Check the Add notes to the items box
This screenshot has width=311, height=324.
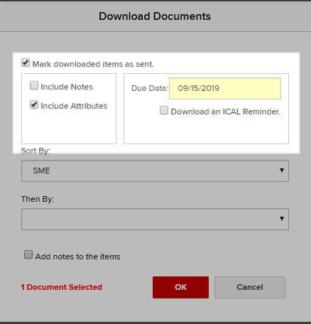pyautogui.click(x=28, y=255)
